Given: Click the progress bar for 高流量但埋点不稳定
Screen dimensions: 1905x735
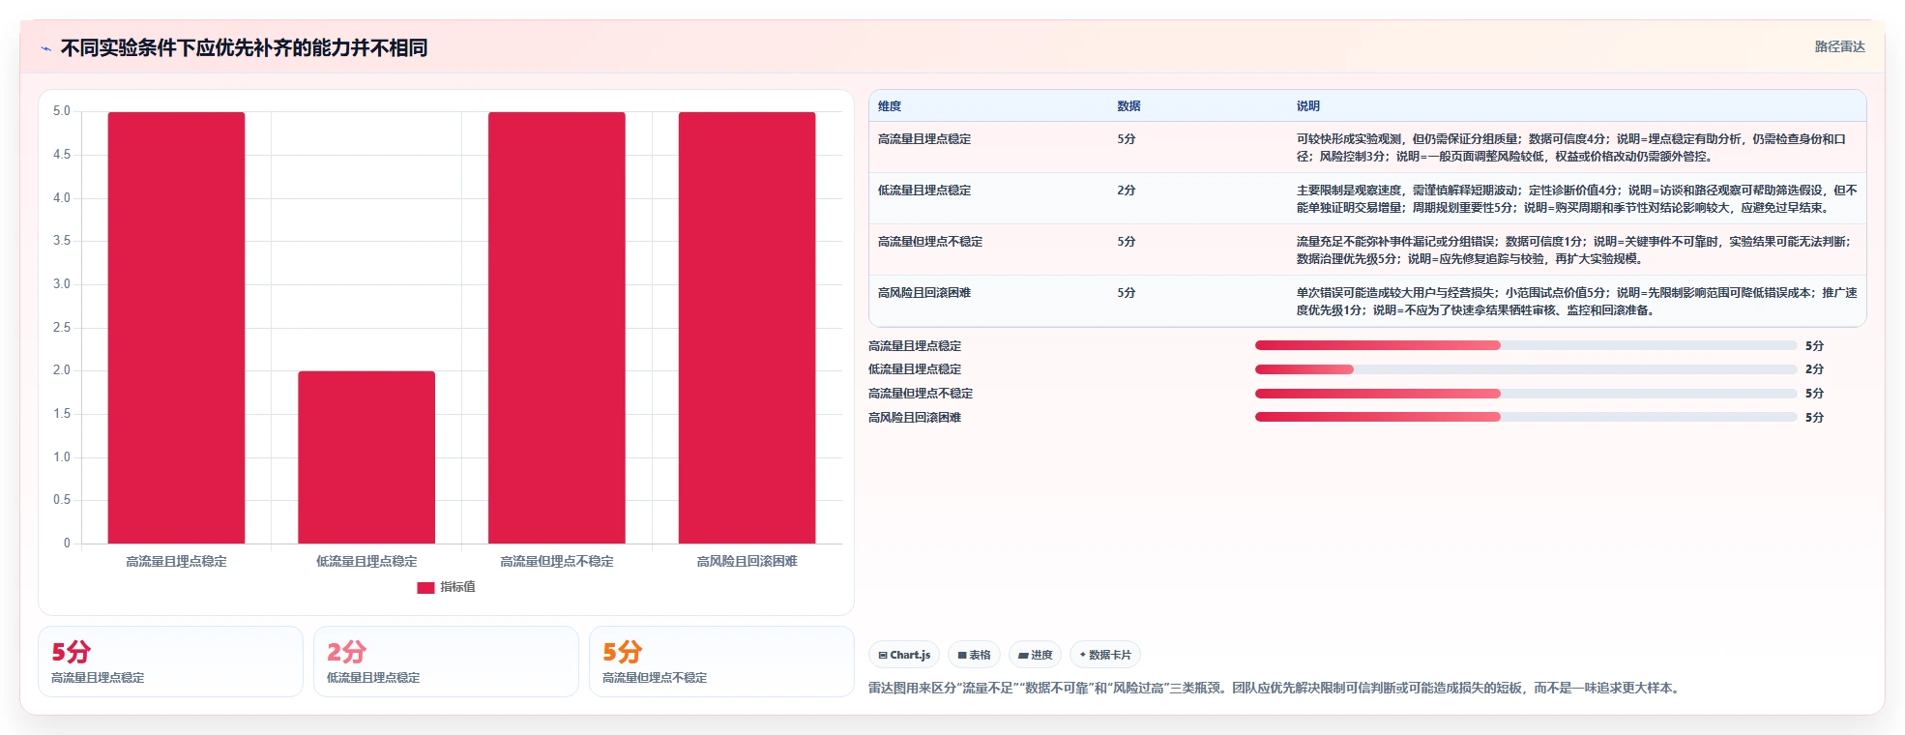Looking at the screenshot, I should (1526, 394).
